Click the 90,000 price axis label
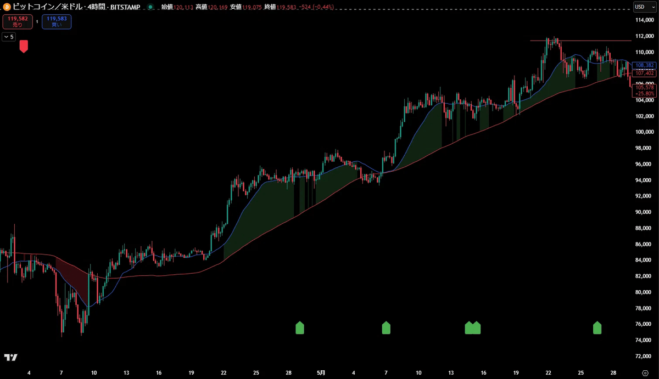 tap(644, 212)
